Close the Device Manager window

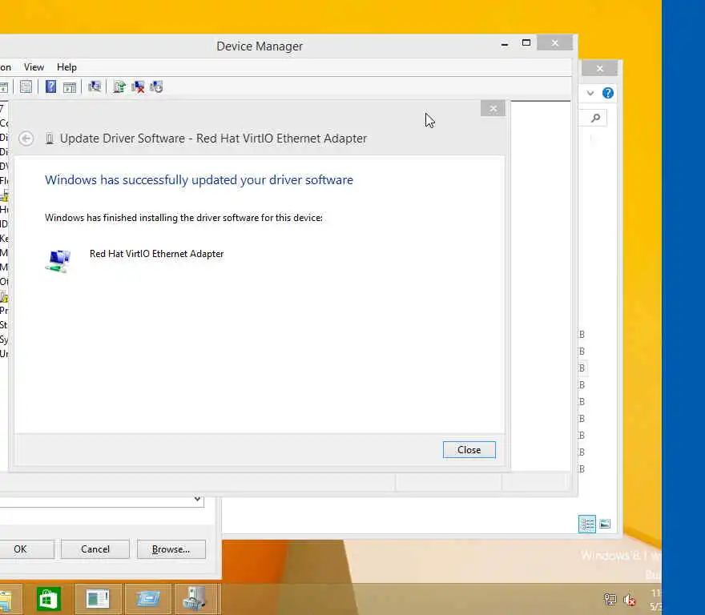[x=555, y=42]
